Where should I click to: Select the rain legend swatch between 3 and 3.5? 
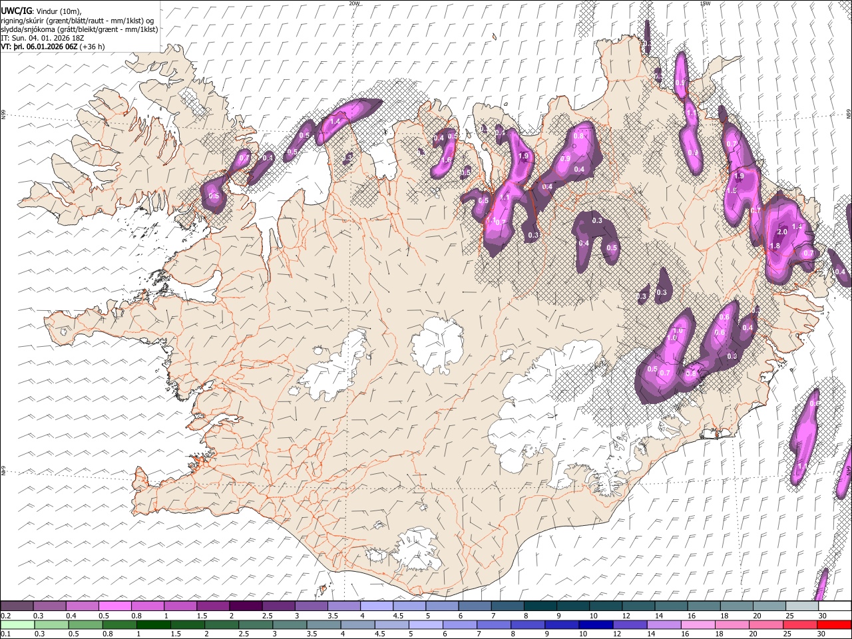tap(290, 624)
